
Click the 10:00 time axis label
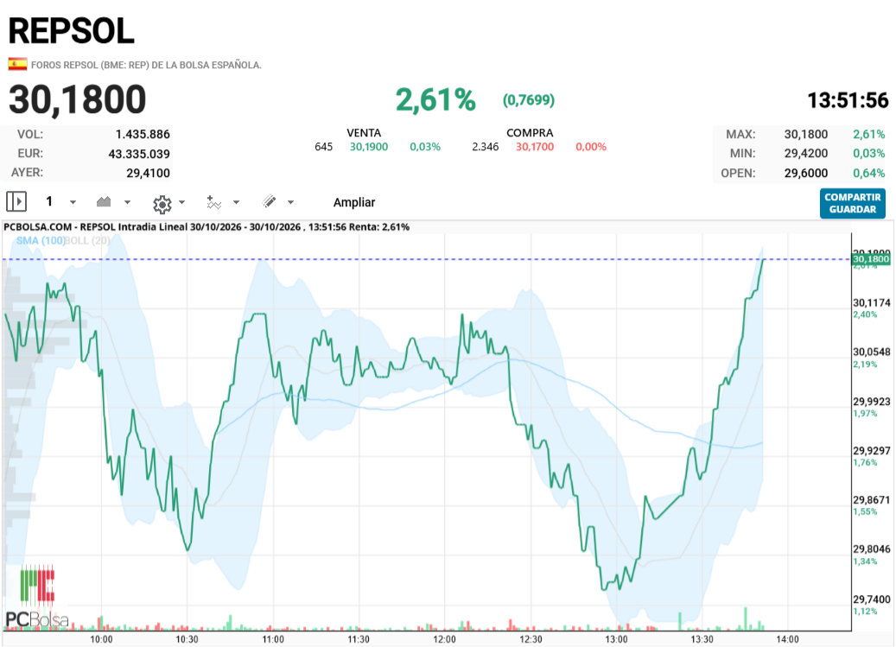(x=101, y=639)
